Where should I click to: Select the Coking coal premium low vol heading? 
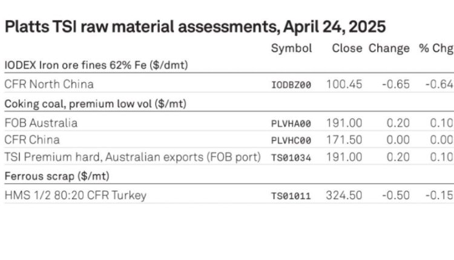(x=95, y=104)
